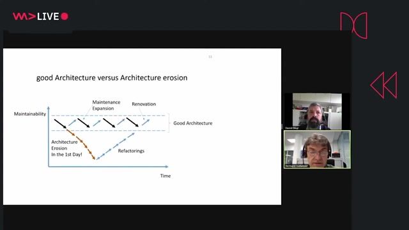Click the 'Maintainability' axis label
409x230 pixels.
(30, 114)
